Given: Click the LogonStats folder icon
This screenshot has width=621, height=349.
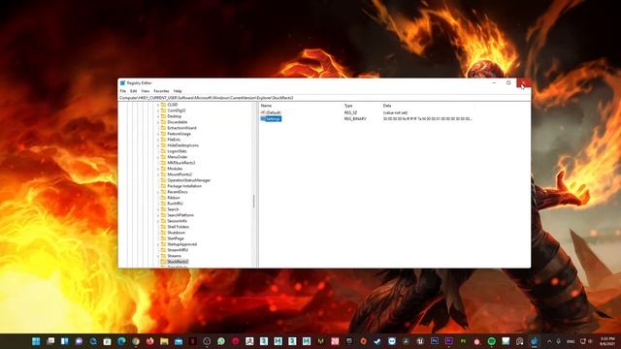Looking at the screenshot, I should click(x=163, y=151).
